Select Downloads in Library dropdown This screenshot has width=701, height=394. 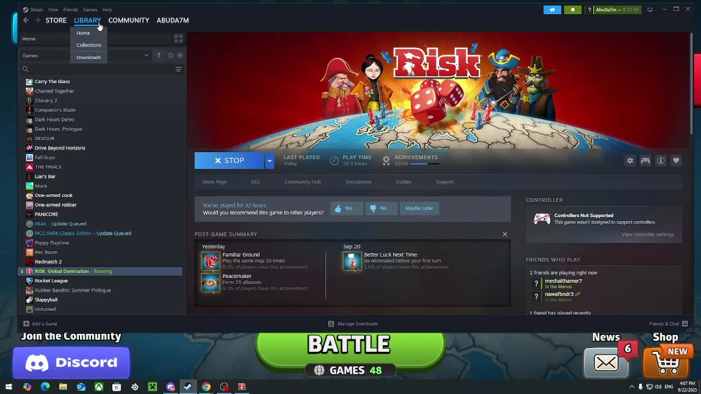tap(89, 57)
